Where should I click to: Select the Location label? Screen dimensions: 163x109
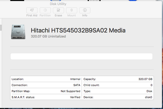point(18,79)
